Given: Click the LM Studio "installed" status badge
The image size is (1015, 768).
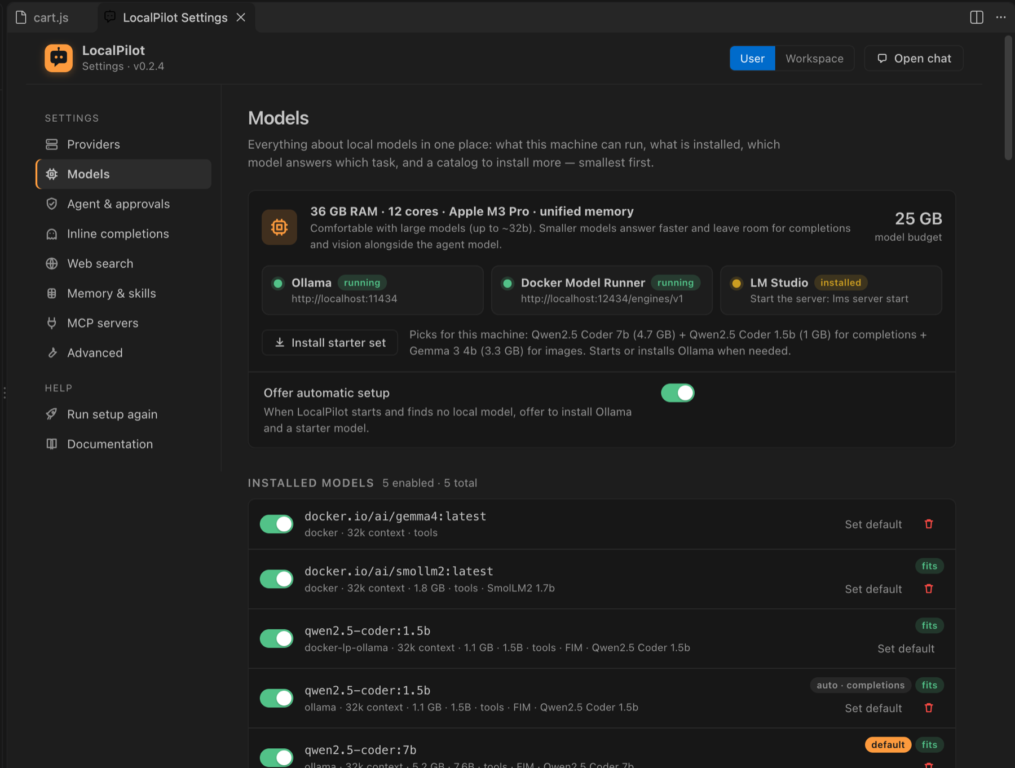Looking at the screenshot, I should (x=841, y=283).
